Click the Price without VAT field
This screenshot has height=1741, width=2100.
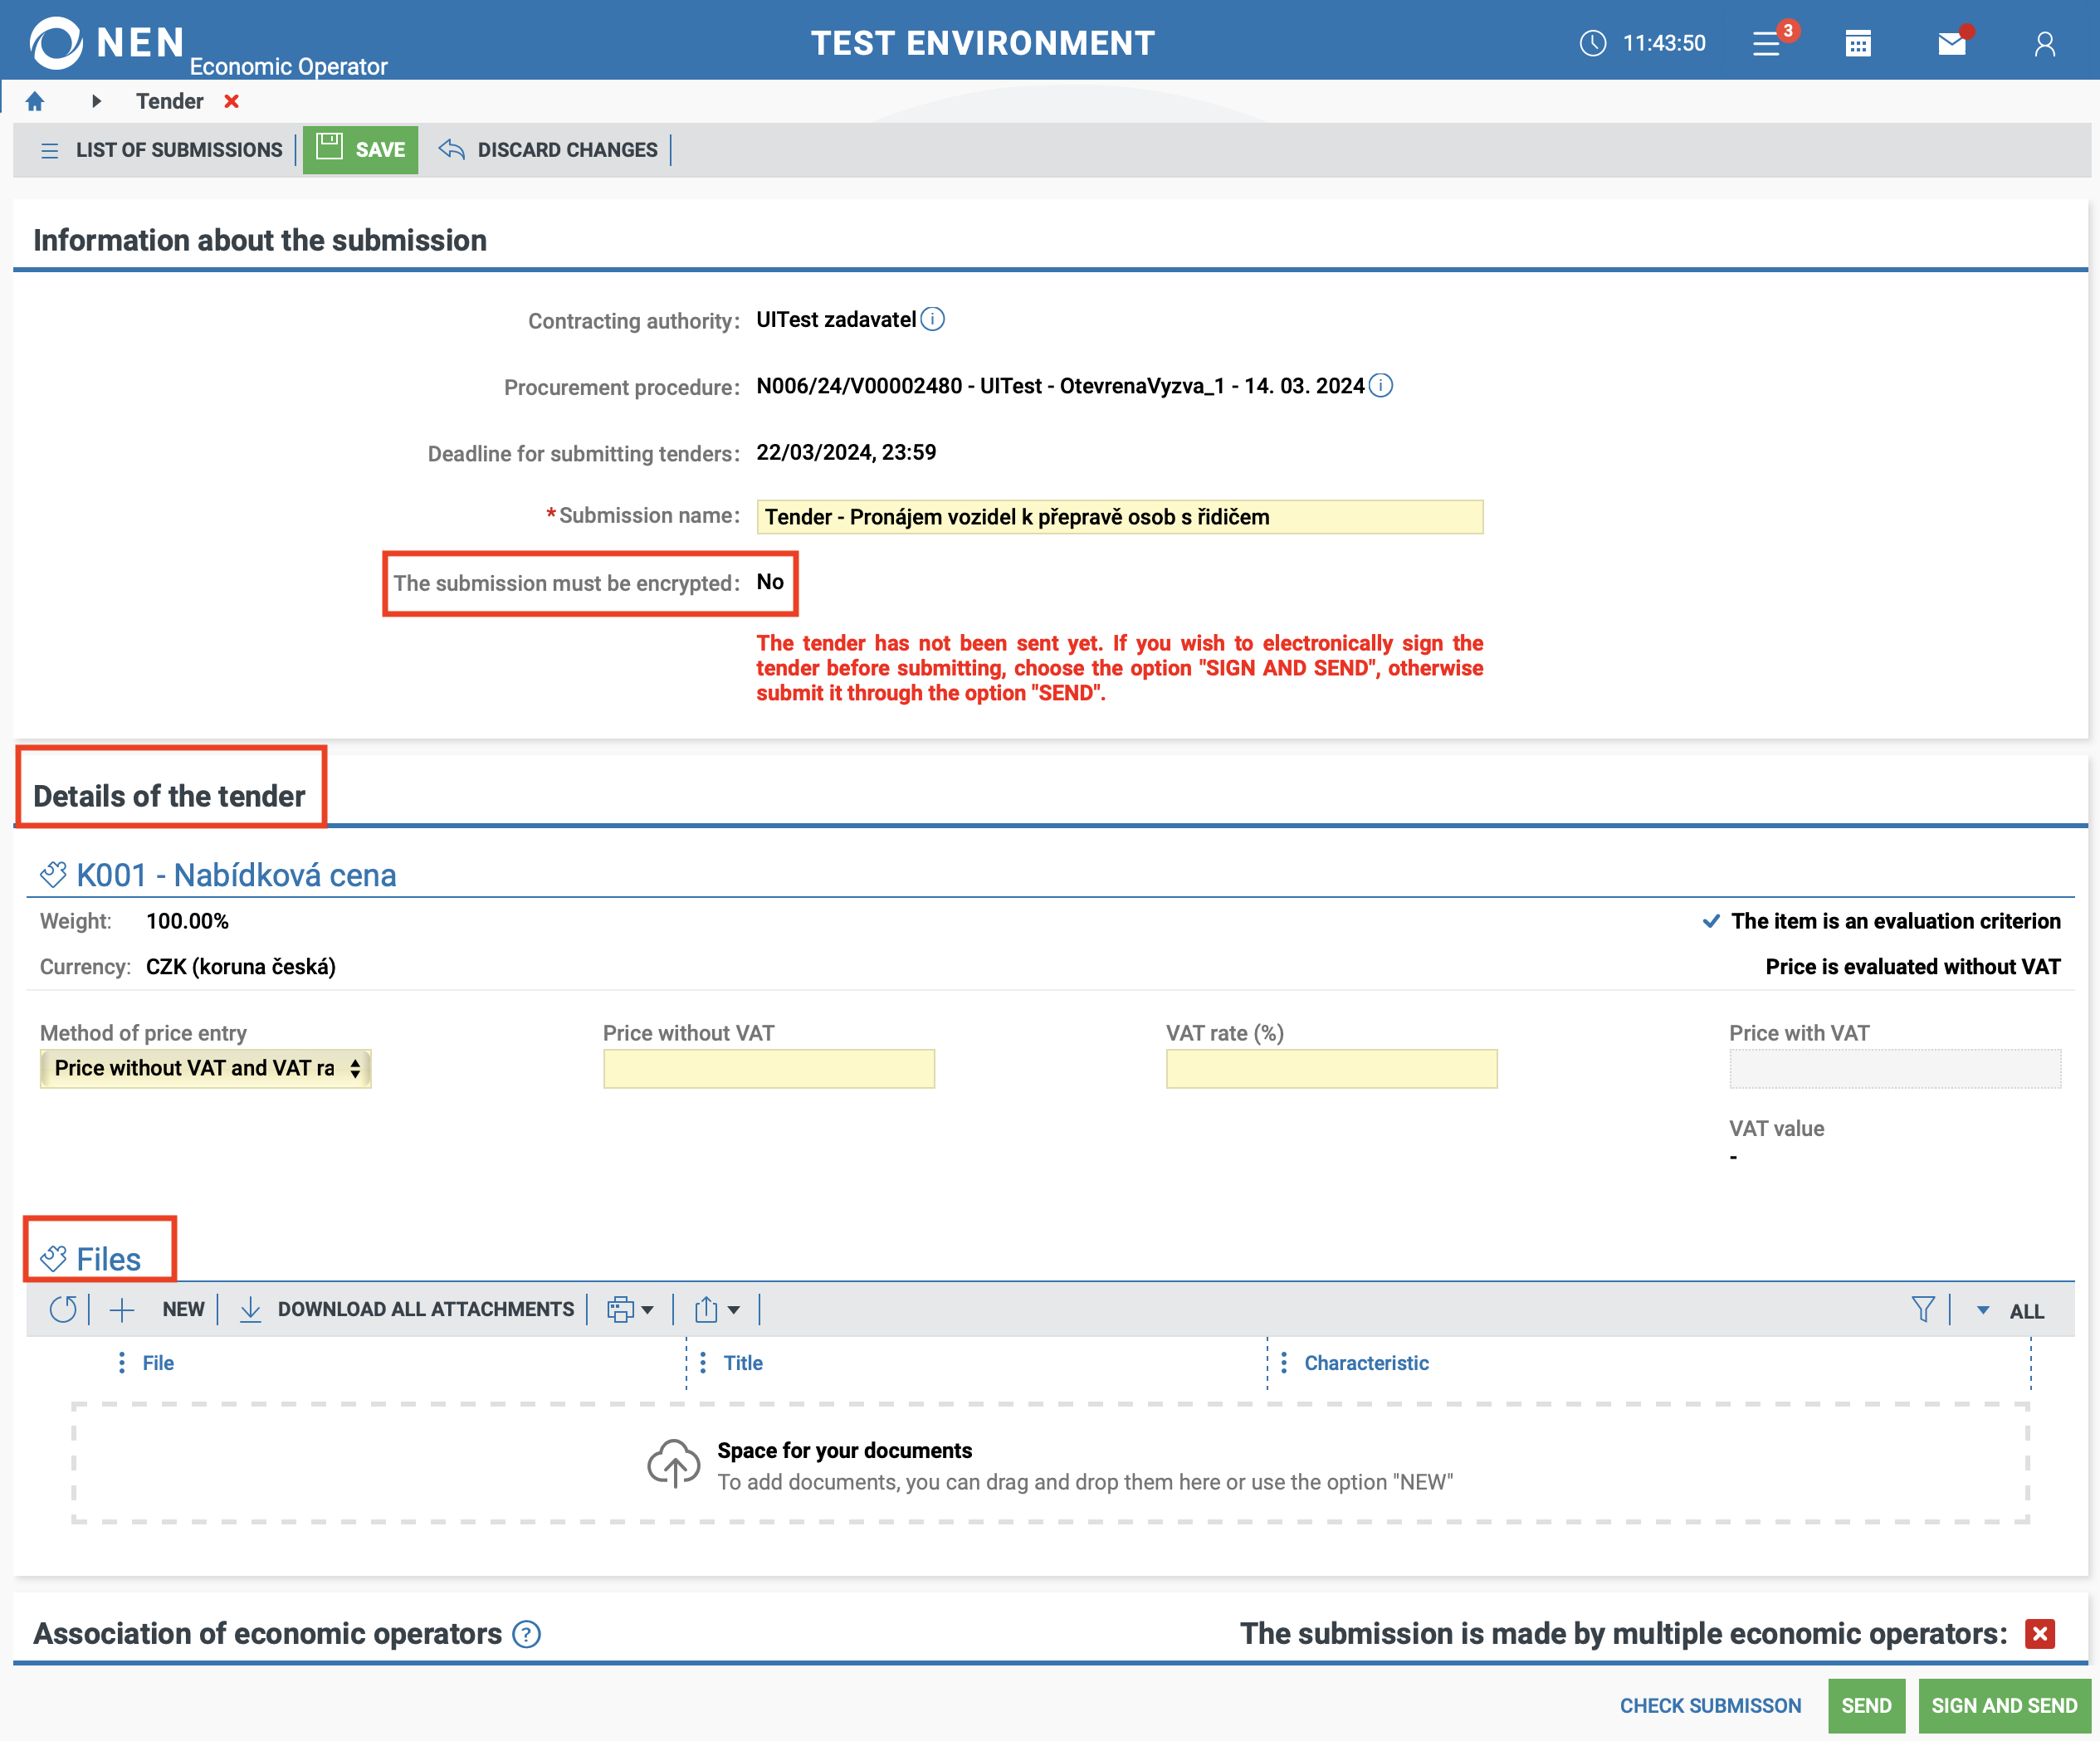tap(768, 1069)
